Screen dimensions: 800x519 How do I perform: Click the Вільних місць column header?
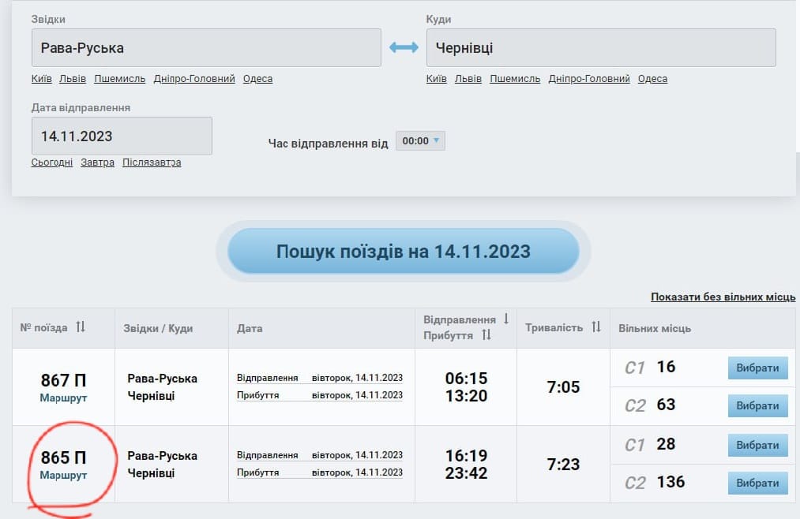[x=655, y=328]
